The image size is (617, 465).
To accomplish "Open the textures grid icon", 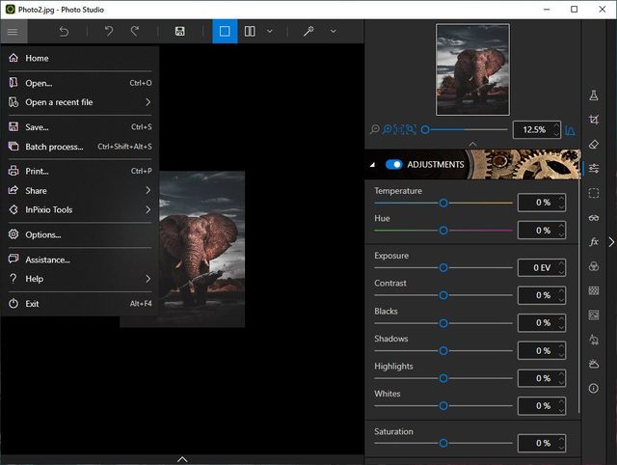I will [x=594, y=290].
